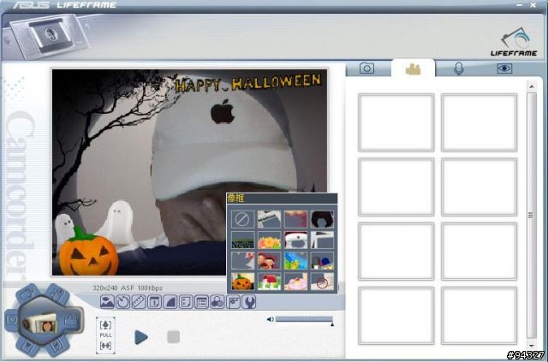Select the newspaper headline frame thumbnail
The image size is (548, 362).
point(269,219)
